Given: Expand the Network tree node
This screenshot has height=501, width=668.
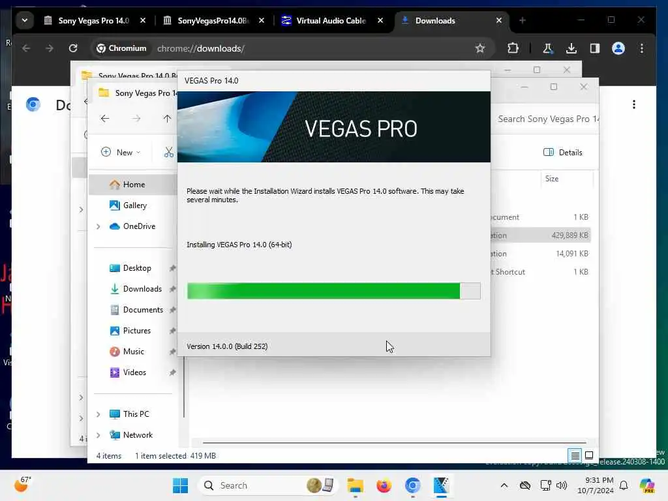Looking at the screenshot, I should [x=98, y=435].
